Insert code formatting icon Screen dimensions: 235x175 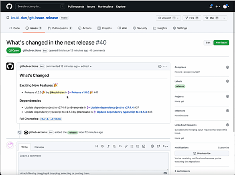click(120, 146)
